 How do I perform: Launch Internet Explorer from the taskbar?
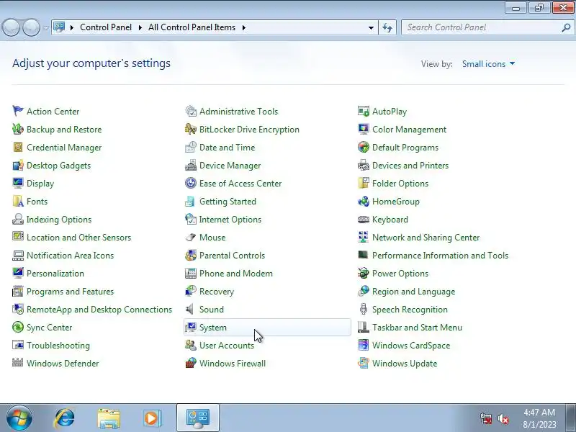click(65, 418)
